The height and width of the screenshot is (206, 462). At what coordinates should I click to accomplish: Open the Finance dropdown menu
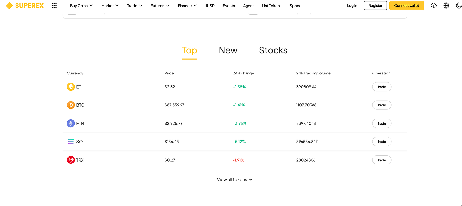[x=187, y=6]
